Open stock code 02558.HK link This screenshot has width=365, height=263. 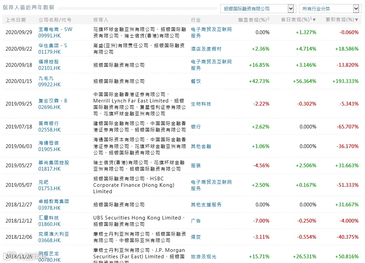point(49,130)
